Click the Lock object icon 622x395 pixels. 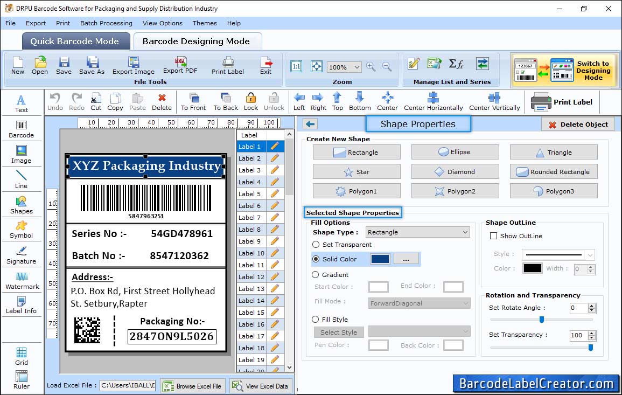pyautogui.click(x=251, y=102)
